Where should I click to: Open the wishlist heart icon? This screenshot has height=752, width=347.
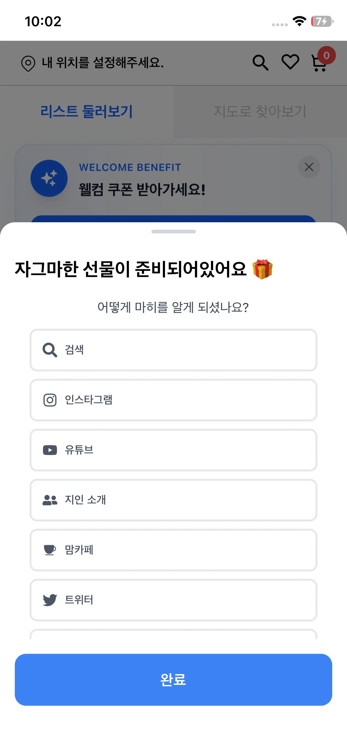(x=290, y=62)
